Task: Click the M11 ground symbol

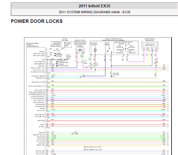Action: coord(111,76)
